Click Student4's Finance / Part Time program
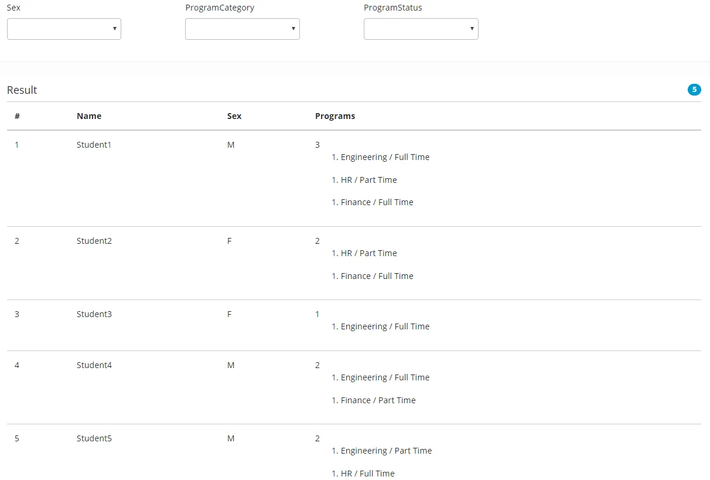The image size is (710, 480). click(378, 400)
